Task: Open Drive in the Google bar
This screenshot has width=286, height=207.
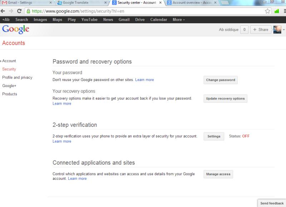Action: 140,20
